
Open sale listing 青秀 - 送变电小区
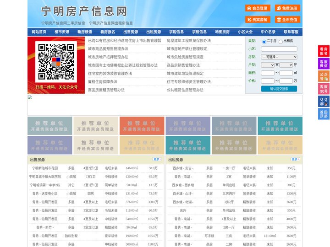45,193
